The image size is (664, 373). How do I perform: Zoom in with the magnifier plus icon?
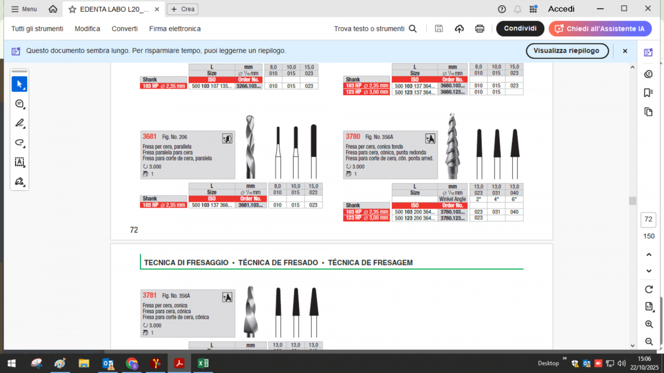pos(649,324)
